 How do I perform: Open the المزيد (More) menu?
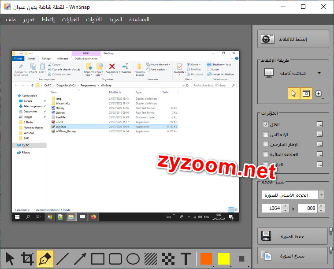115,19
